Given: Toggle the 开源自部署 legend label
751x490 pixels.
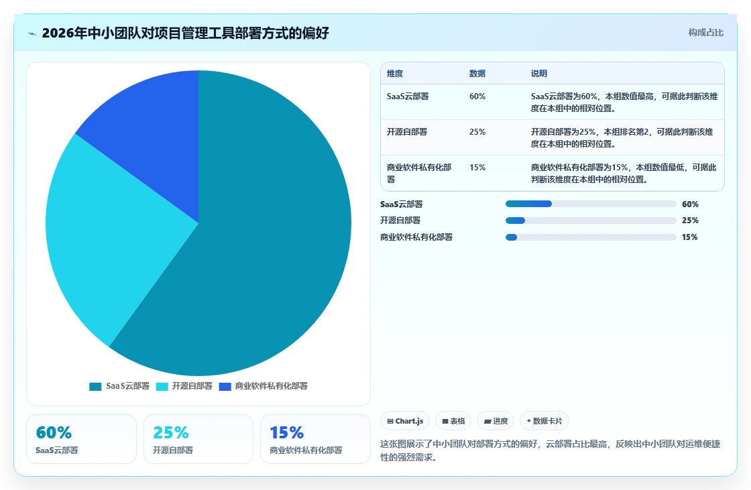Looking at the screenshot, I should tap(192, 386).
